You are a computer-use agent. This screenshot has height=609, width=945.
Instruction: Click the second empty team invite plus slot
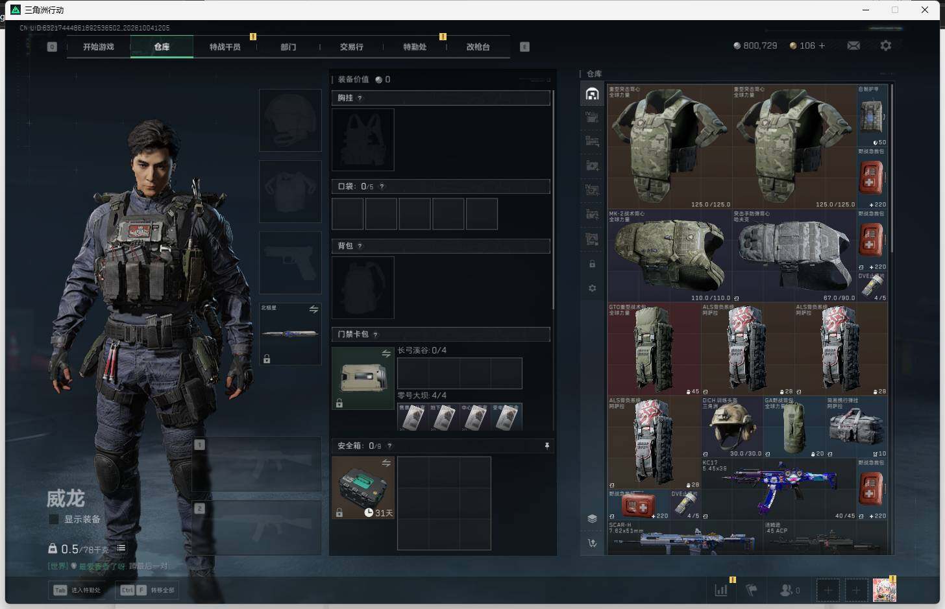(x=856, y=590)
